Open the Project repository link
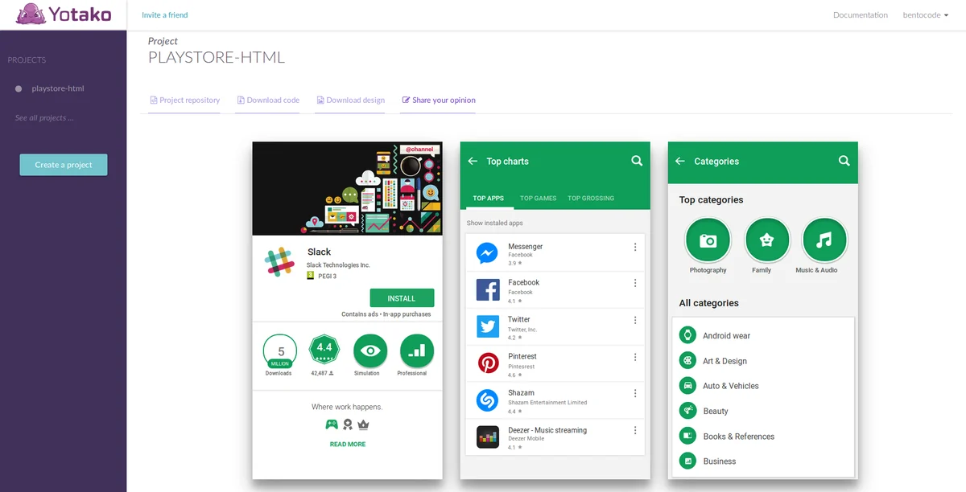The image size is (966, 492). click(184, 100)
